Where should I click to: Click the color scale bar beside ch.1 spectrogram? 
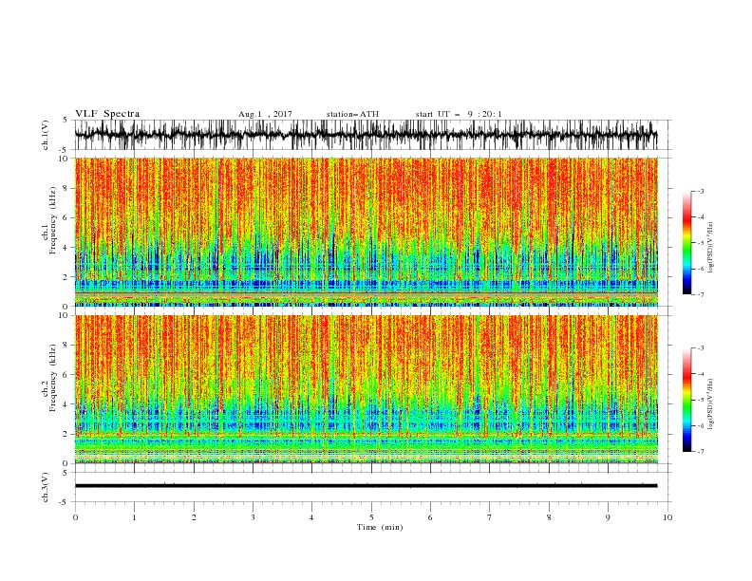pos(686,243)
